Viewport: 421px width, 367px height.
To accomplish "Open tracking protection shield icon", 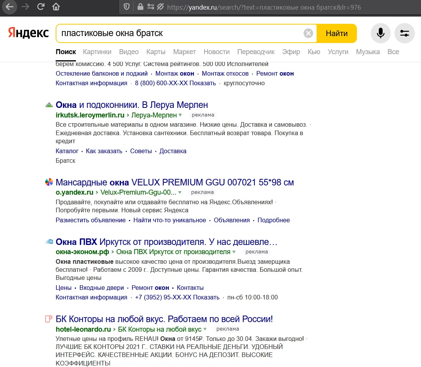I will click(x=127, y=7).
